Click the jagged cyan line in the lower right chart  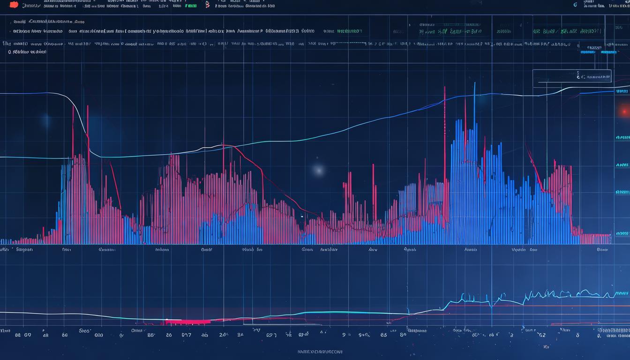click(x=562, y=294)
